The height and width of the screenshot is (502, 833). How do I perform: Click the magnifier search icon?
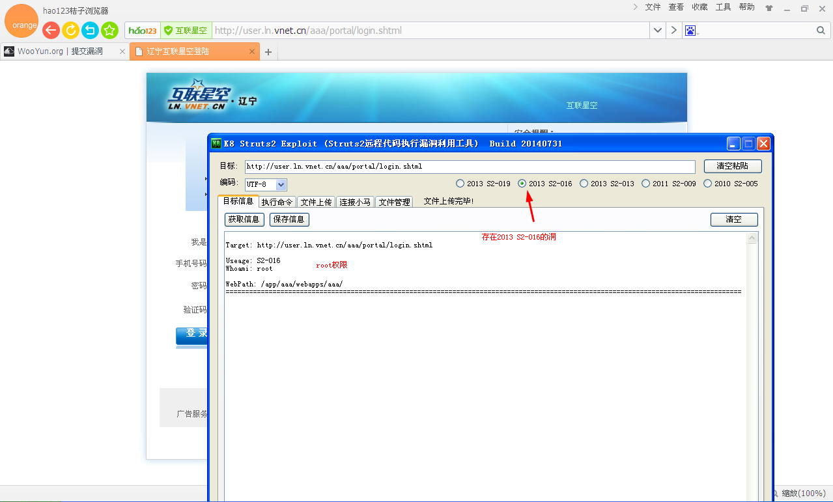click(x=821, y=31)
